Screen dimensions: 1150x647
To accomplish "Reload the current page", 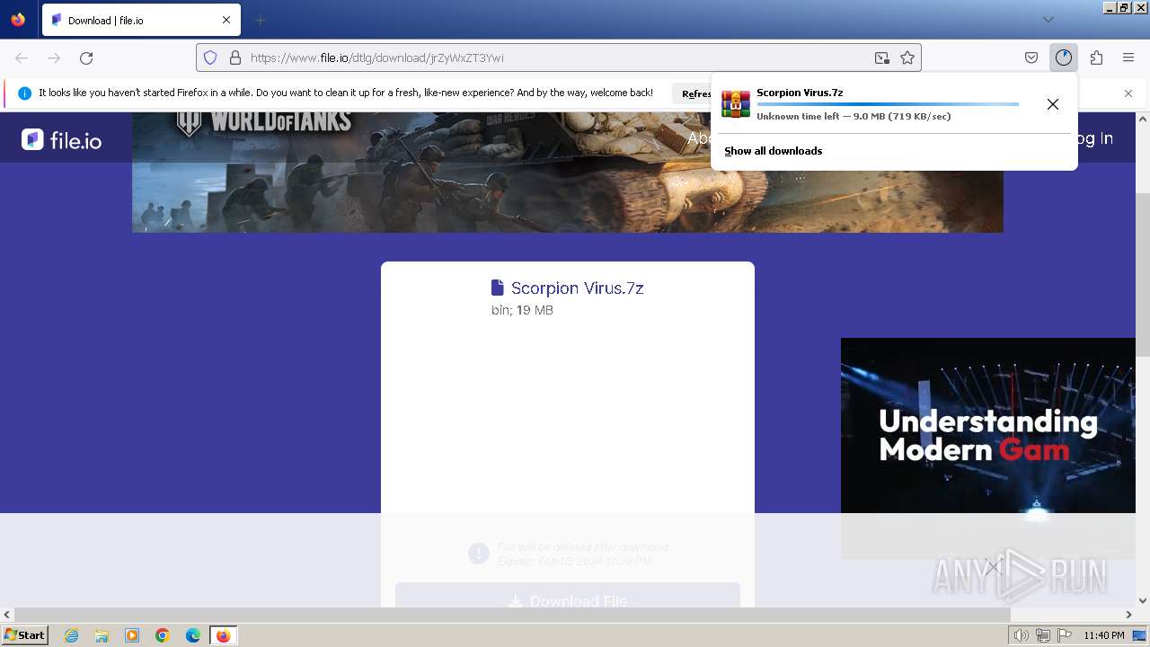I will tap(86, 58).
